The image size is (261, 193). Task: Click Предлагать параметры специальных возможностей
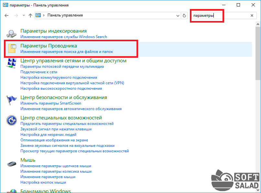[67, 124]
